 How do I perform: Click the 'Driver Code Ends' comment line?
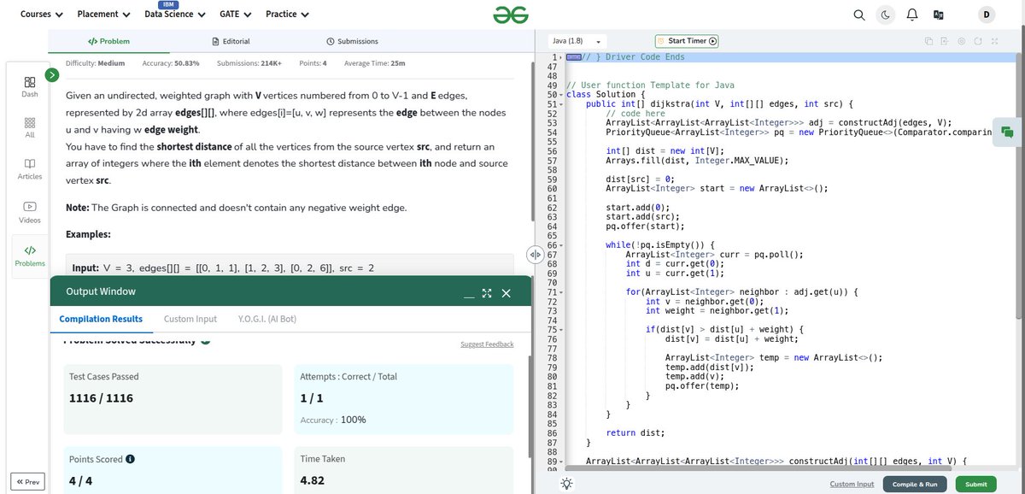pos(633,56)
